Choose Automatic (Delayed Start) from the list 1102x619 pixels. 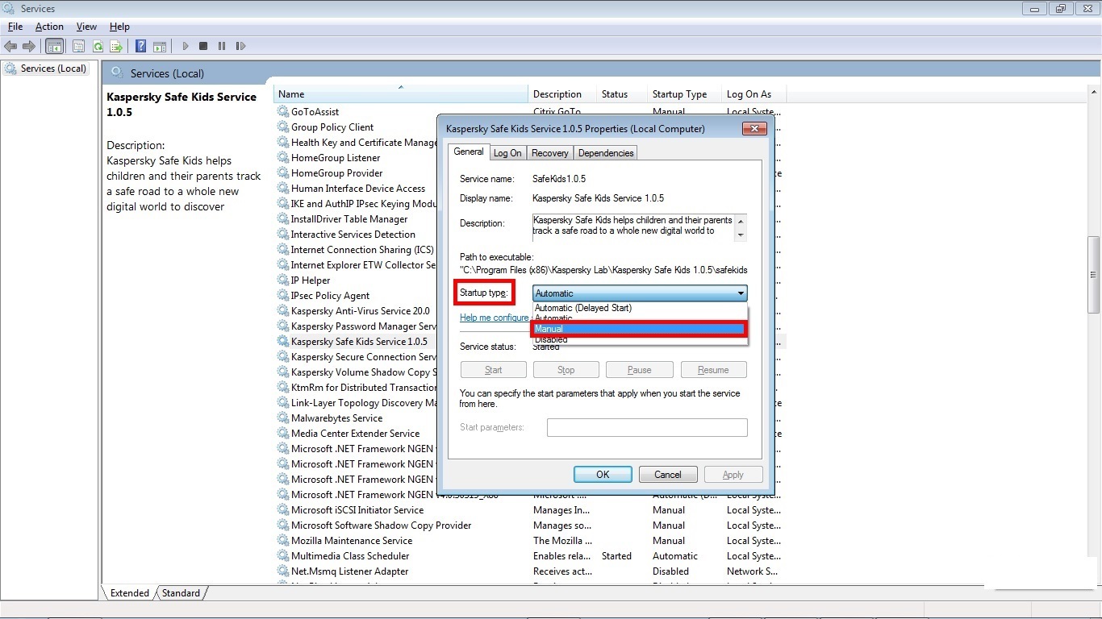(x=640, y=308)
